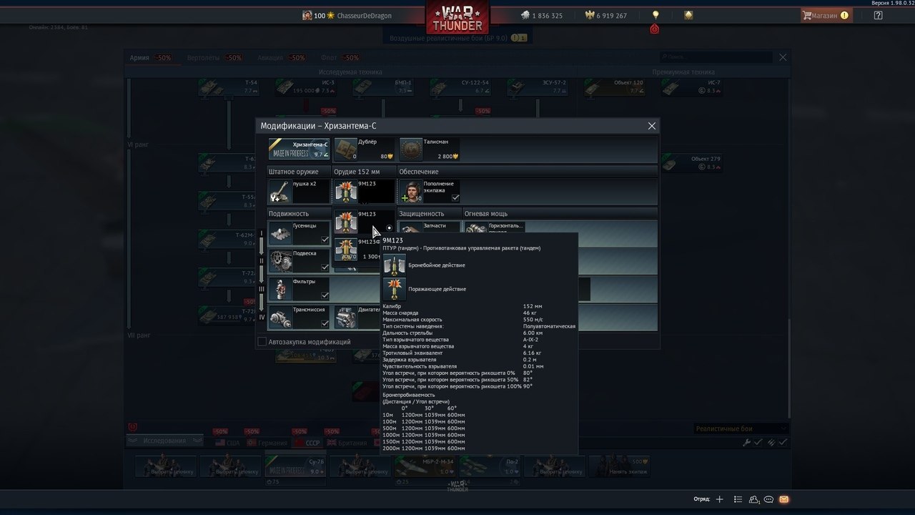The image size is (915, 515).
Task: Open the chat bubble icon
Action: click(x=769, y=499)
